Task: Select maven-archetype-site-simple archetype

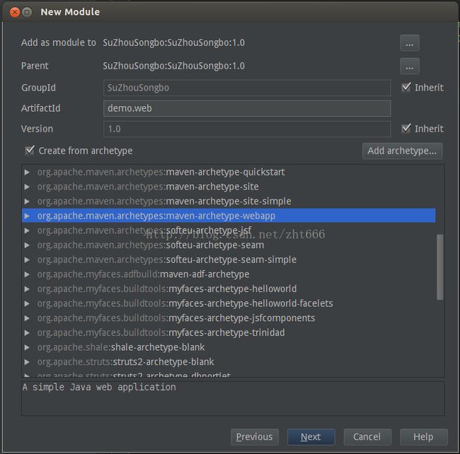Action: pyautogui.click(x=164, y=202)
